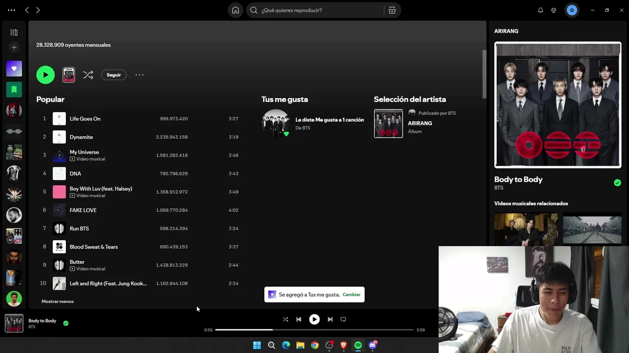The image size is (629, 353).
Task: Open artist more options three dots
Action: click(x=140, y=75)
